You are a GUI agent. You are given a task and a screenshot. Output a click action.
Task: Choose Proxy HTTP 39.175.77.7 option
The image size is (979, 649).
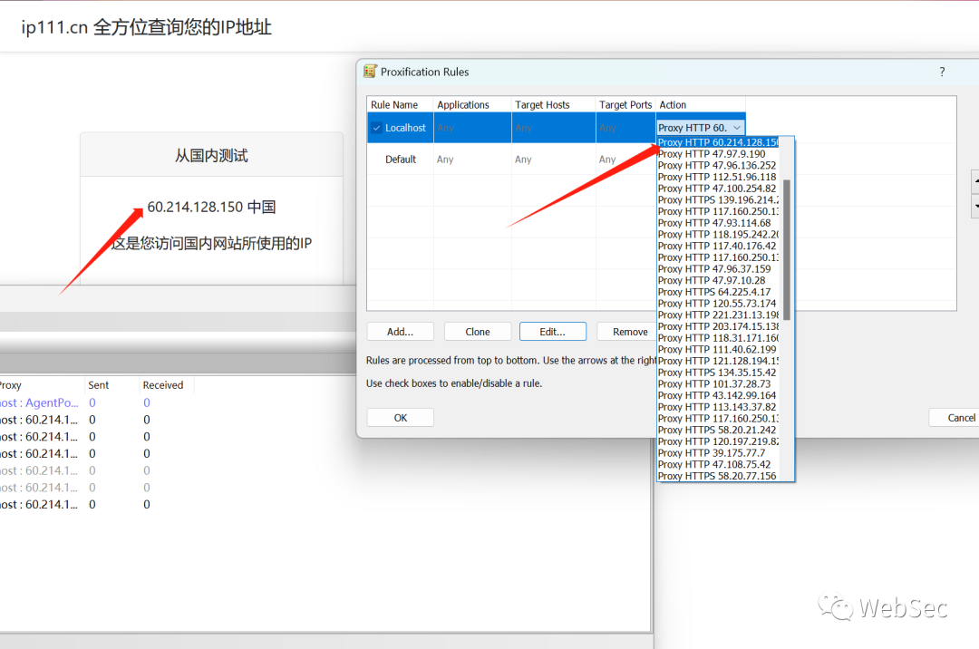(x=718, y=453)
